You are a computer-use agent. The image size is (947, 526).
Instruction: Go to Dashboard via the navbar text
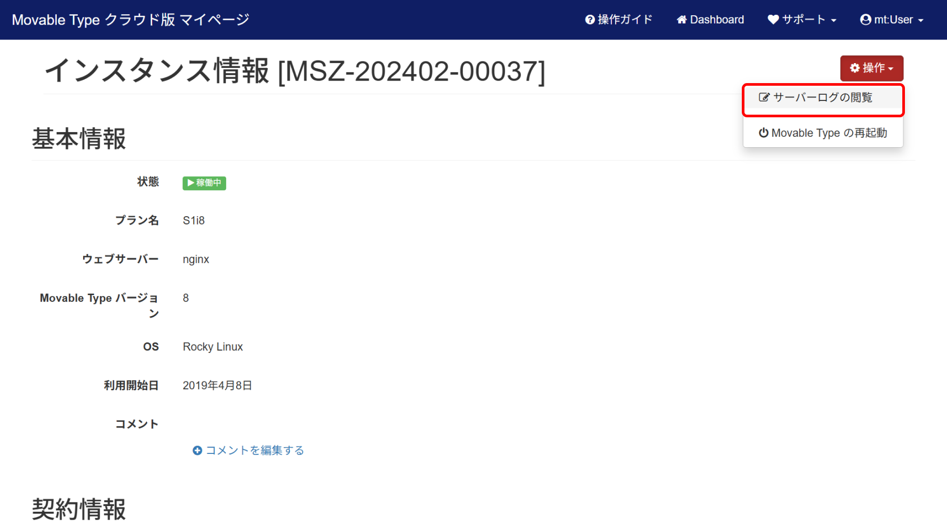tap(717, 20)
